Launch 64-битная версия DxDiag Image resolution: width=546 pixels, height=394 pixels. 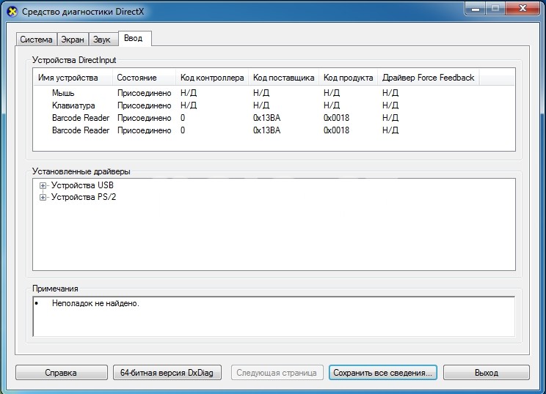click(167, 373)
